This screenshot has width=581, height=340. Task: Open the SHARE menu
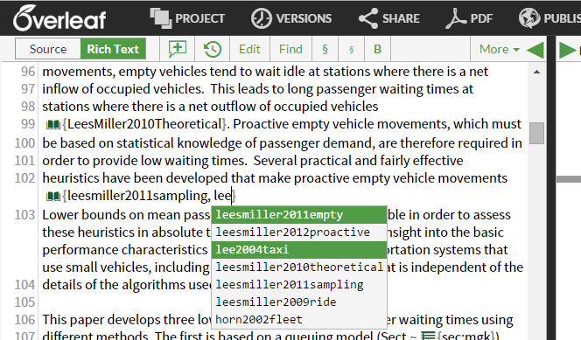pos(389,18)
